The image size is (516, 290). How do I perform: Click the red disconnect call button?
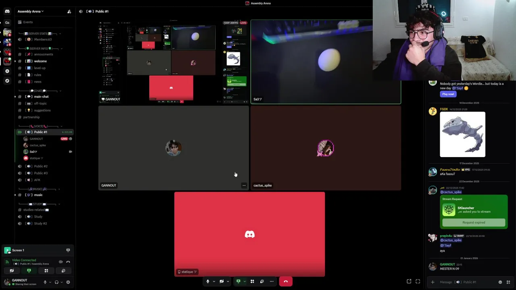(285, 282)
